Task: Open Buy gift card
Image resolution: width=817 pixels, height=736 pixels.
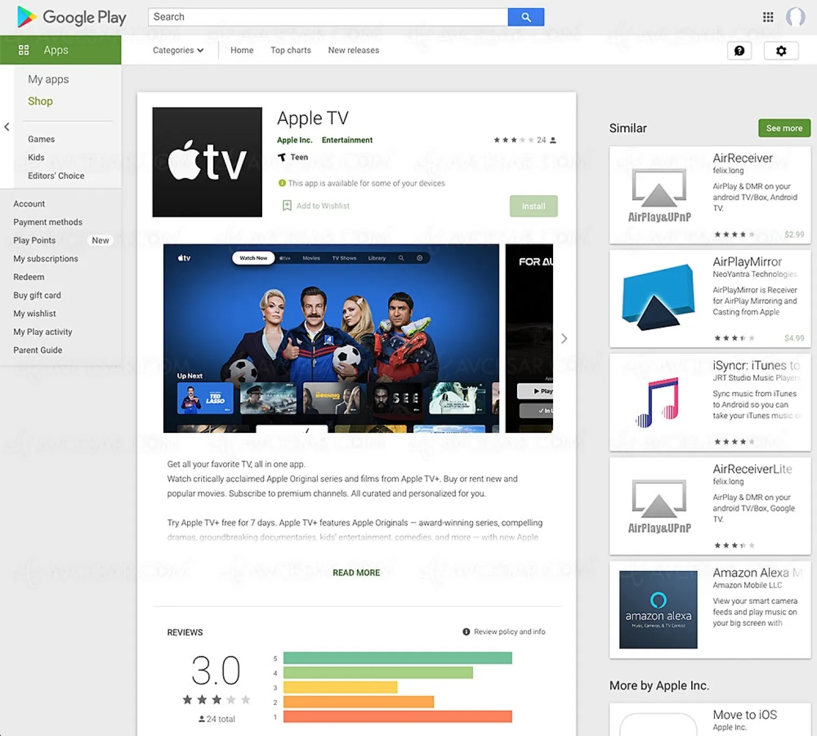Action: pyautogui.click(x=37, y=295)
